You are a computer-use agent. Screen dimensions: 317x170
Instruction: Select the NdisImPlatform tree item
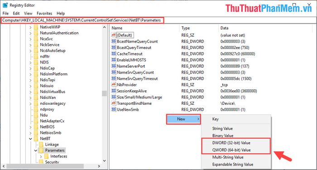[x=53, y=74]
